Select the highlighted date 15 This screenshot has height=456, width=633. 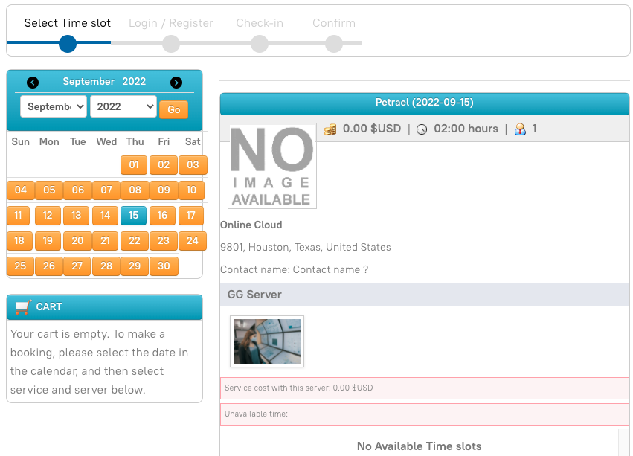(133, 216)
